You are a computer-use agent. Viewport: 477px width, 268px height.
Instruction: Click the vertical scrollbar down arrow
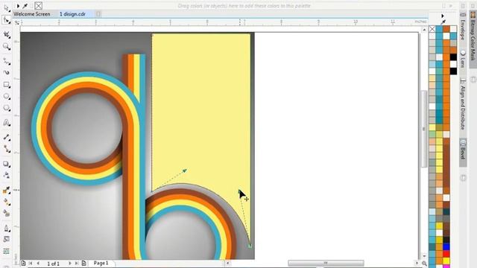pos(424,256)
